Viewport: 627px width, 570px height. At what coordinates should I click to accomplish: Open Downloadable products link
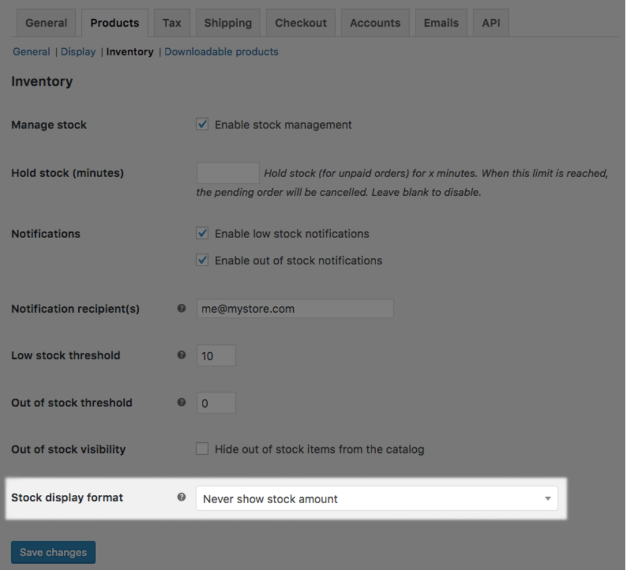[x=221, y=52]
